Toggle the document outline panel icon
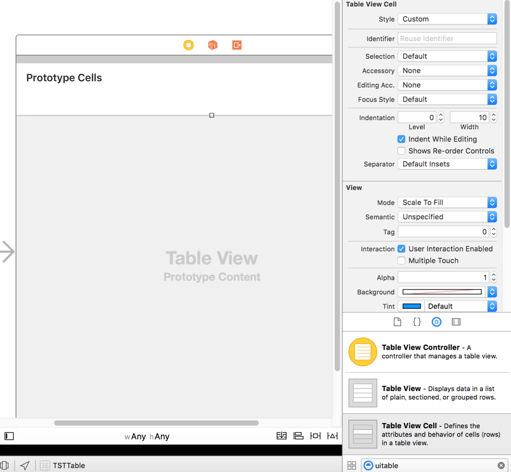511x472 pixels. 9,436
